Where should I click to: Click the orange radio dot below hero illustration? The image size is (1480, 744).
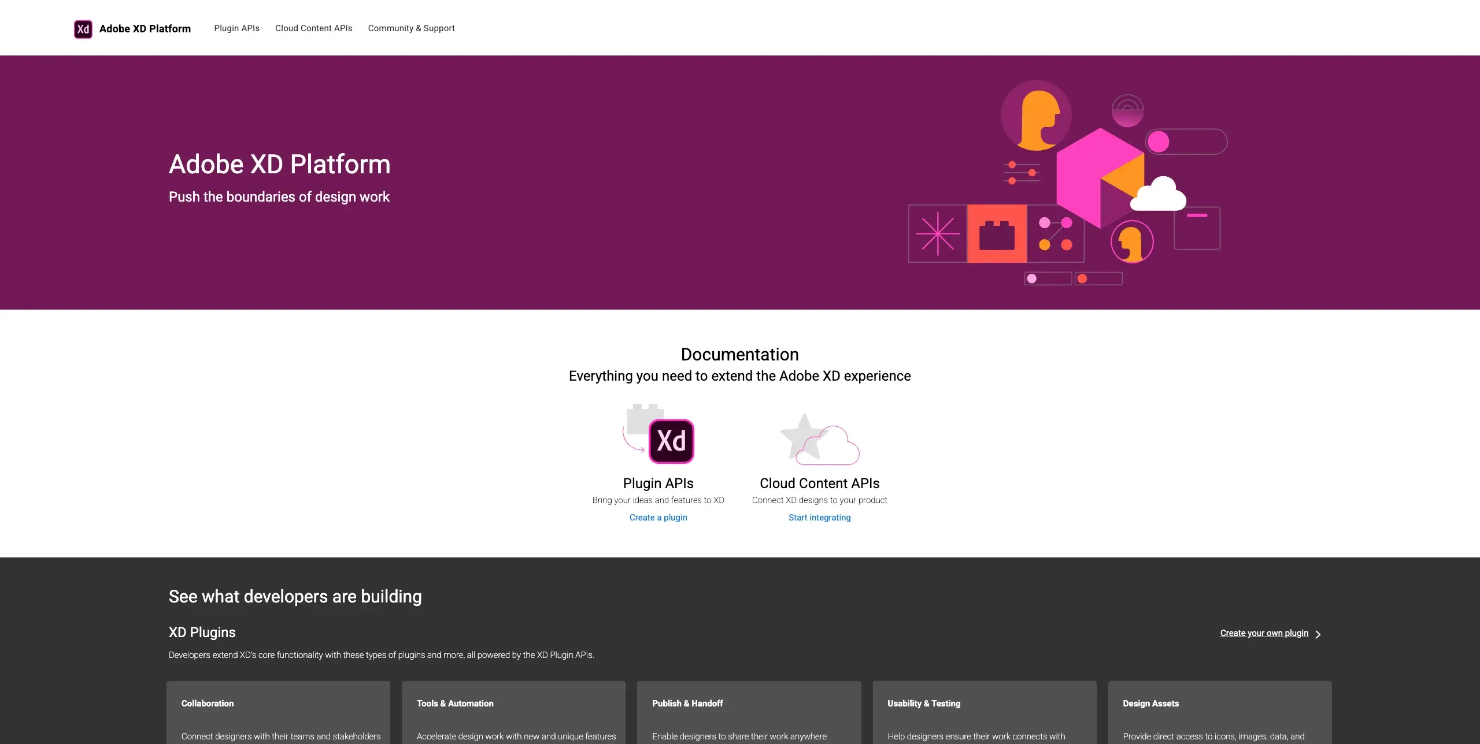[x=1082, y=279]
